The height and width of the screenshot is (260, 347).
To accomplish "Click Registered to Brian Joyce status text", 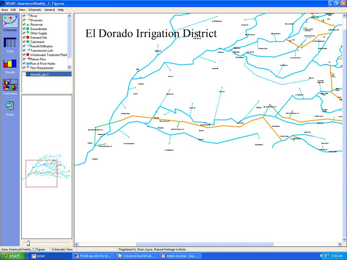I will tap(152, 250).
